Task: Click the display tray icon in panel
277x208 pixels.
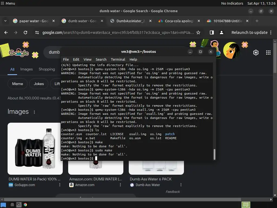Action: [246, 205]
